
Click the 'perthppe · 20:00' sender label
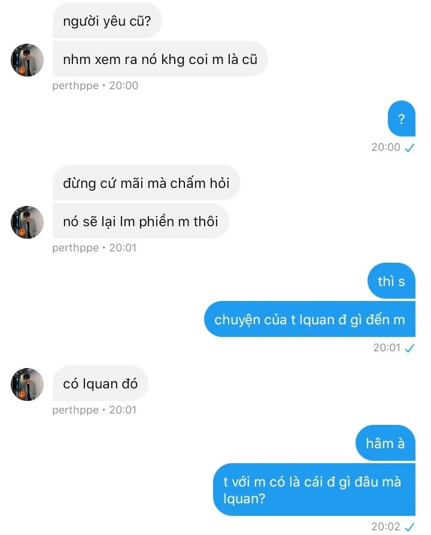click(95, 86)
